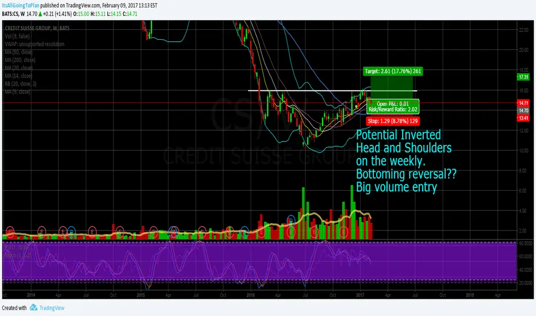
Task: Select the 'MA (50, close)' indicator legend
Action: click(18, 52)
